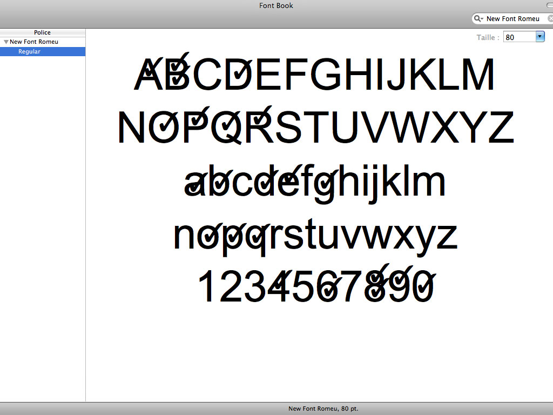
Task: Click the Font Book window title
Action: point(276,5)
